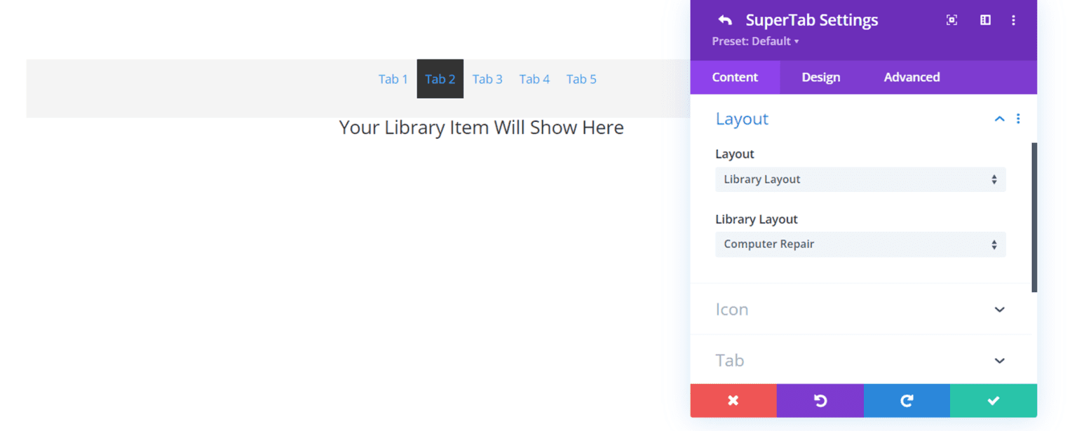This screenshot has width=1077, height=431.
Task: Switch settings panel view using the layout icon
Action: coord(985,20)
